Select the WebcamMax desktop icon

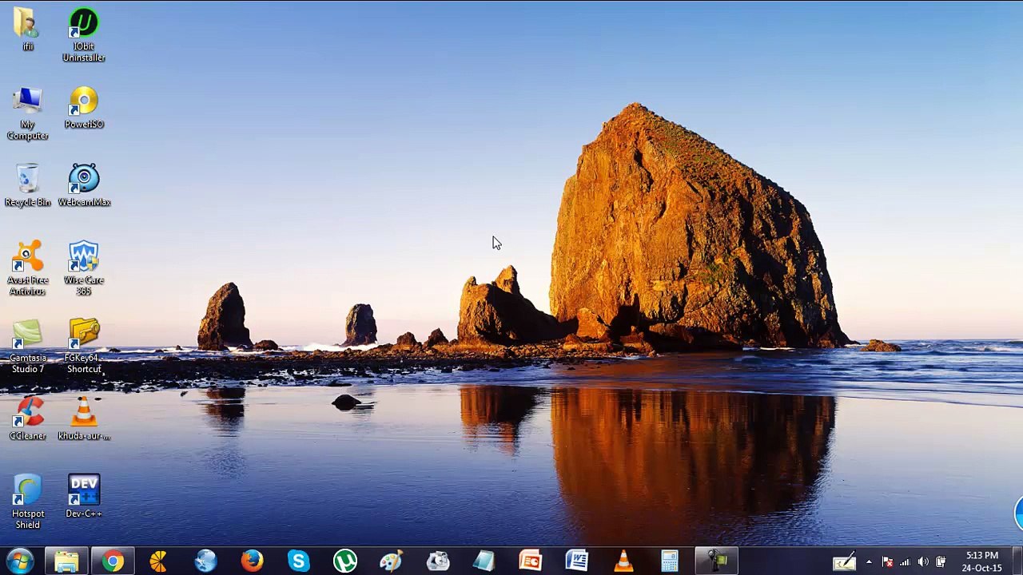(x=84, y=185)
